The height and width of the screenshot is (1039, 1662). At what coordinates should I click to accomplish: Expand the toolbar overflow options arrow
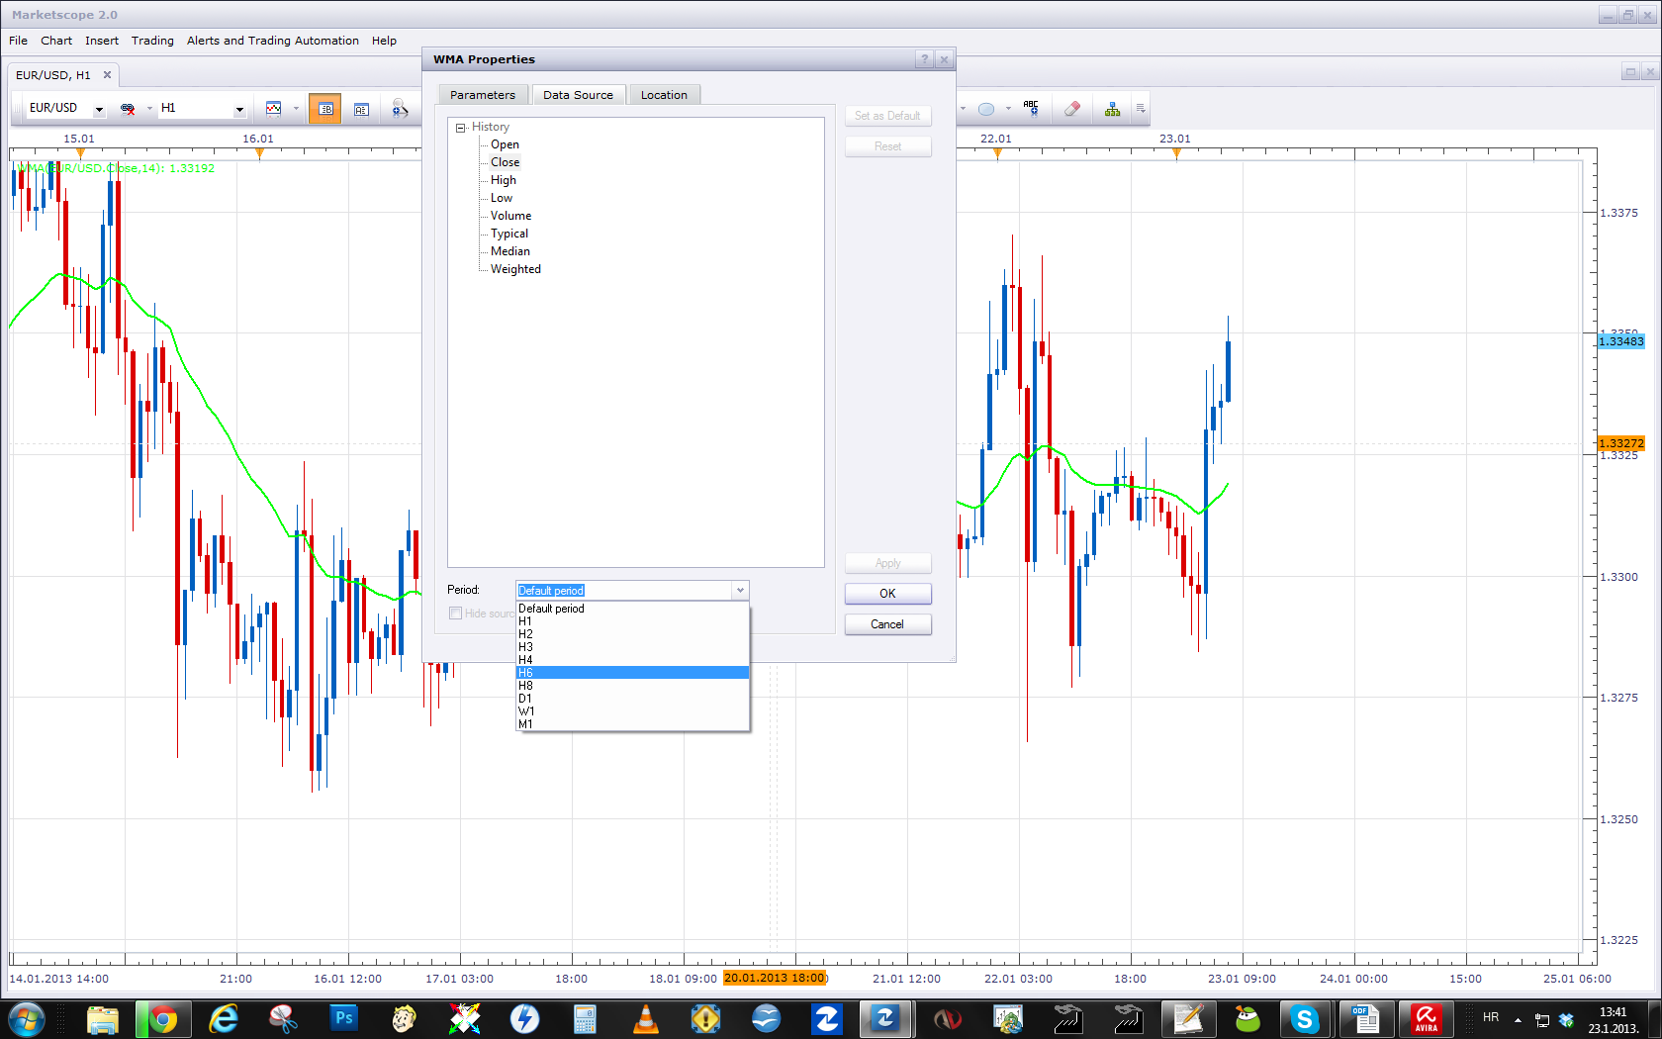pos(1141,109)
